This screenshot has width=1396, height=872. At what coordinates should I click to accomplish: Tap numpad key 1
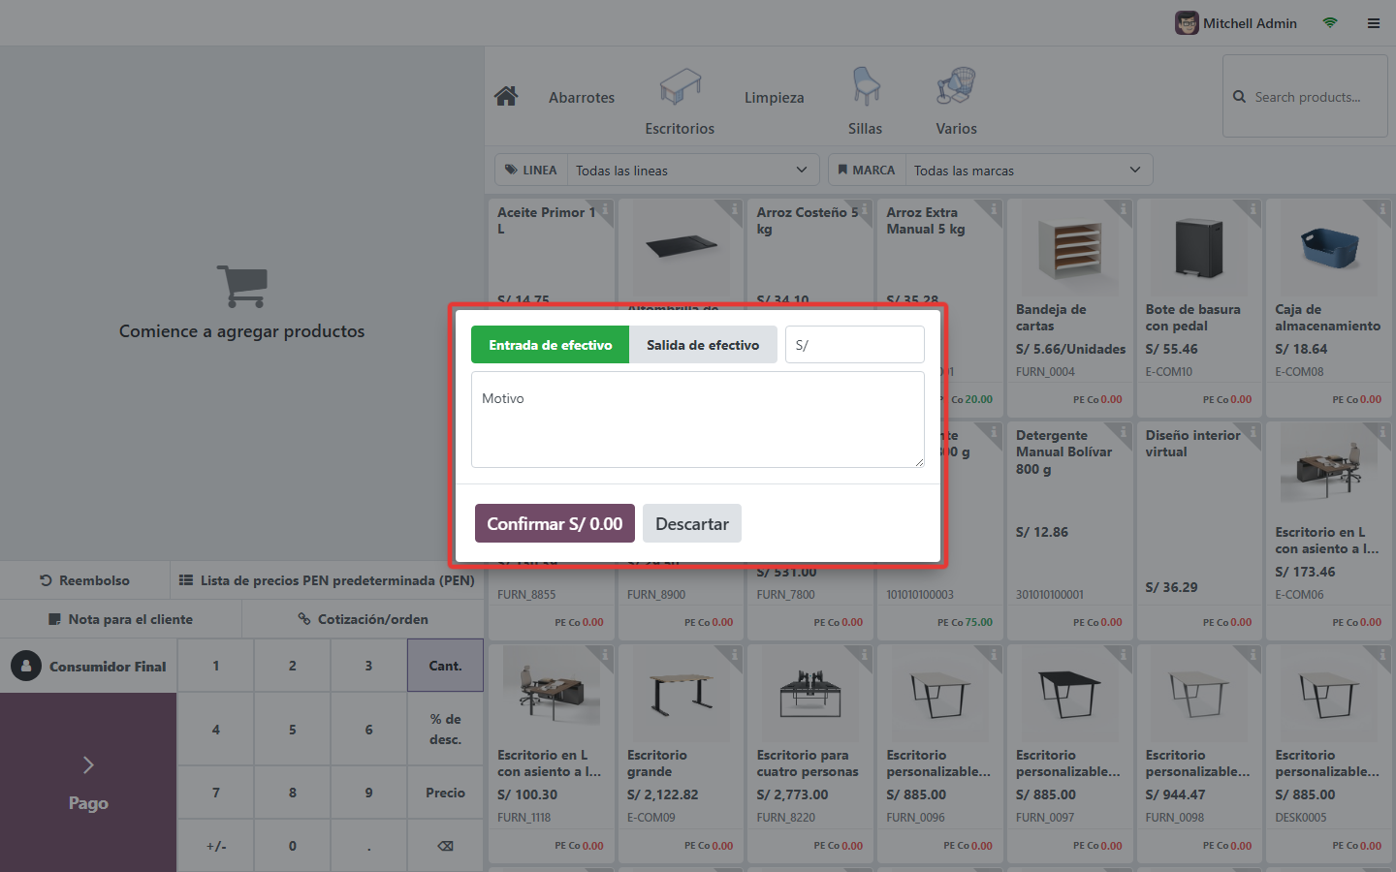point(215,666)
